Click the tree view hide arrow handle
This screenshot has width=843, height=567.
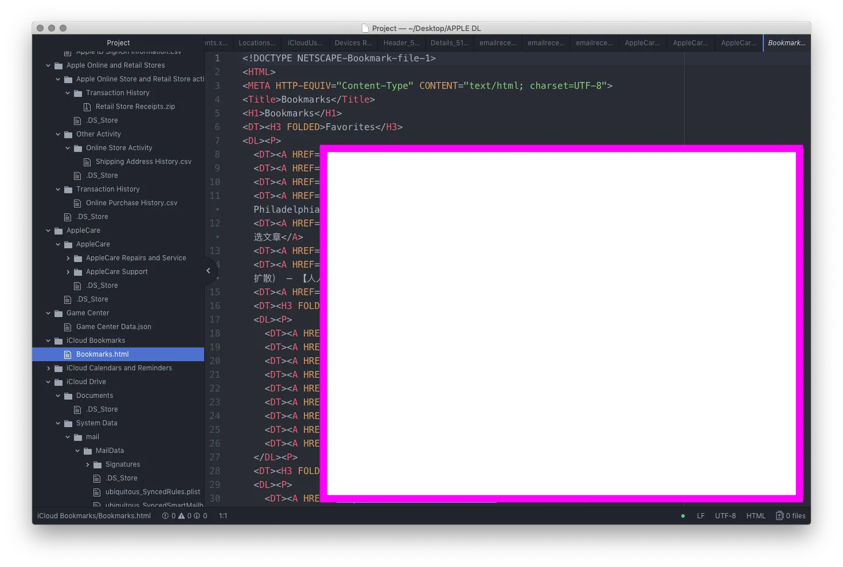[208, 271]
